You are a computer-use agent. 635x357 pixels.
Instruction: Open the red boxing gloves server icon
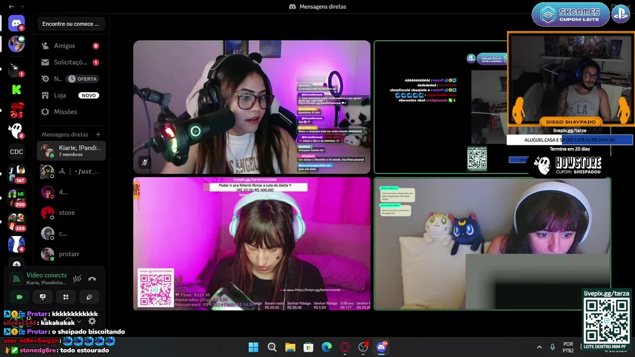16,110
